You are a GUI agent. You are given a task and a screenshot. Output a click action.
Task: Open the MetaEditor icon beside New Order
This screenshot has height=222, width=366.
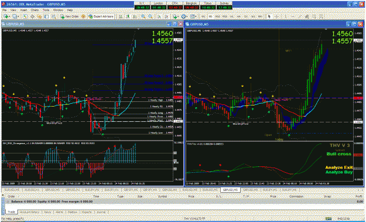(83, 16)
